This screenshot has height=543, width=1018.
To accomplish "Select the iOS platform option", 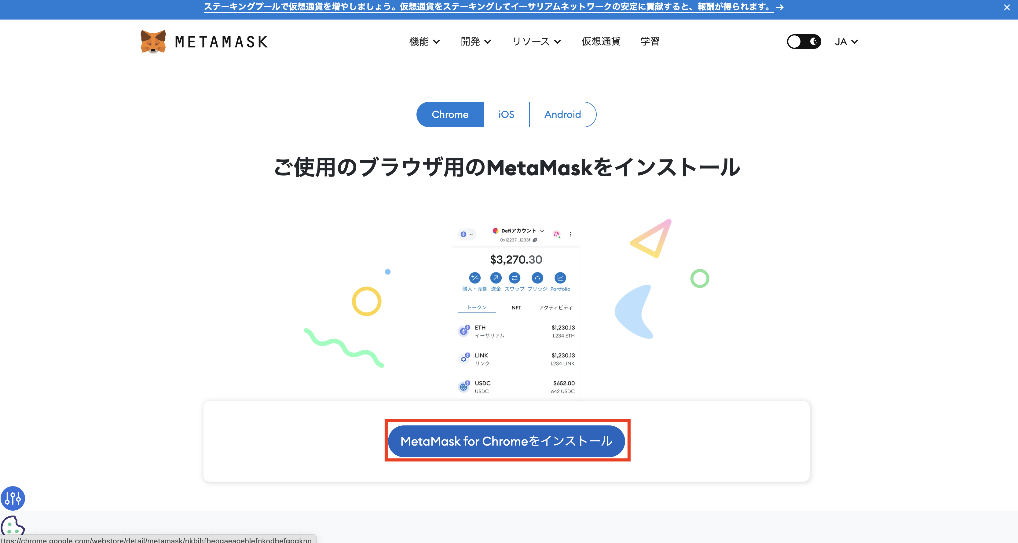I will click(x=506, y=115).
